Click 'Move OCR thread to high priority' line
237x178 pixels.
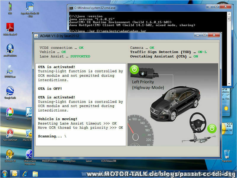(80, 128)
